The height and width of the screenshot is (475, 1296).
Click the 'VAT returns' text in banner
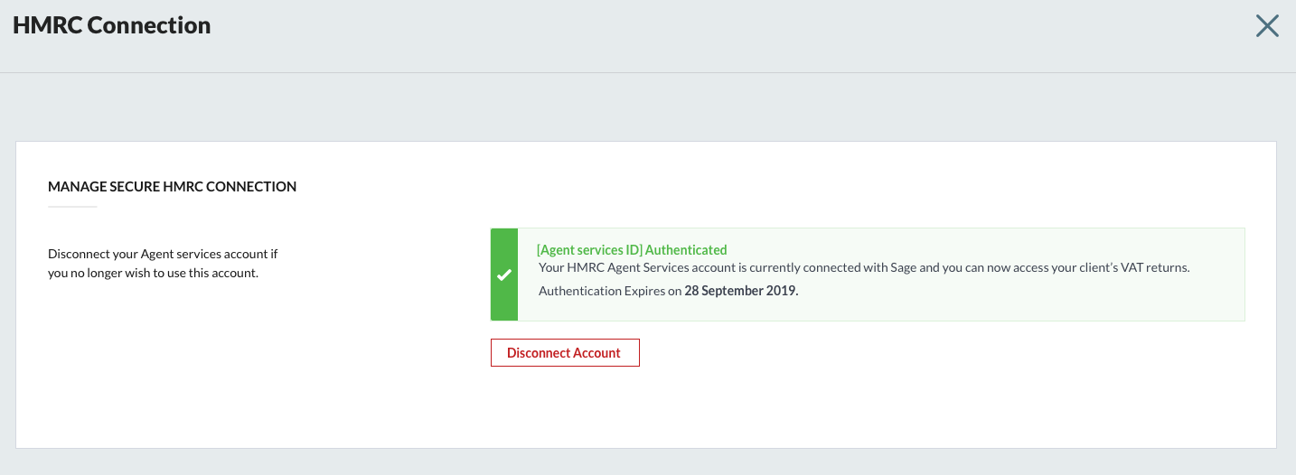click(x=1156, y=267)
